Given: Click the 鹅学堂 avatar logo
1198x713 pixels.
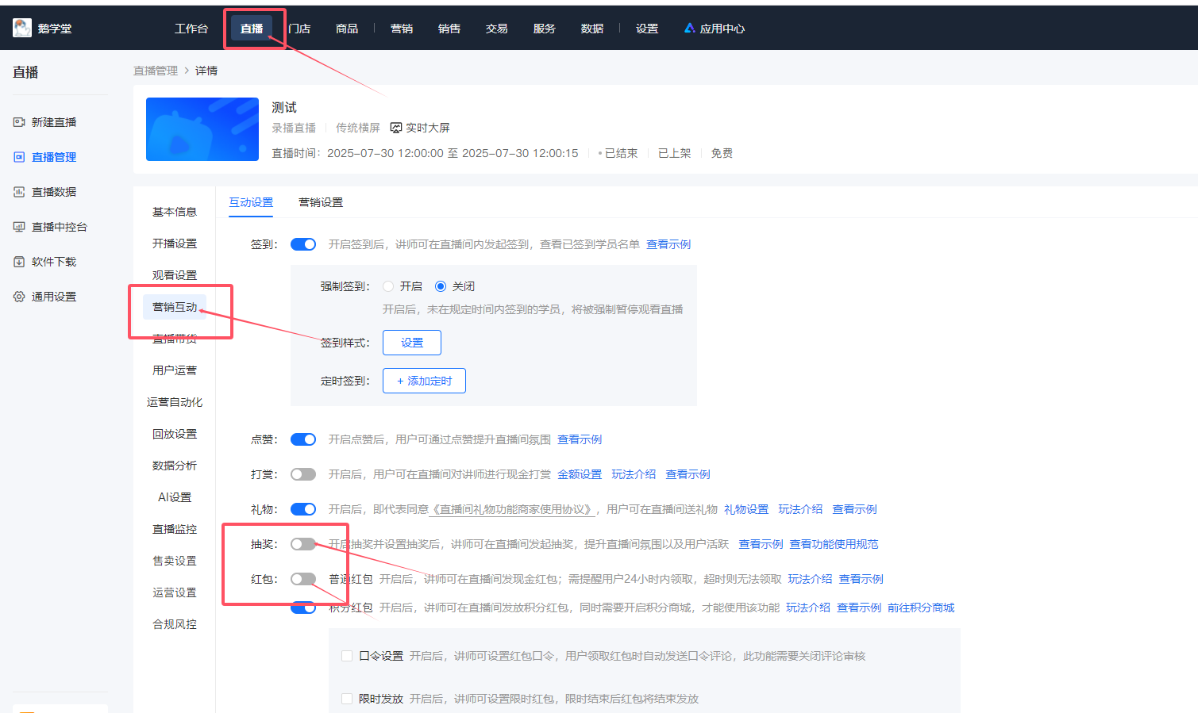Looking at the screenshot, I should click(x=22, y=29).
